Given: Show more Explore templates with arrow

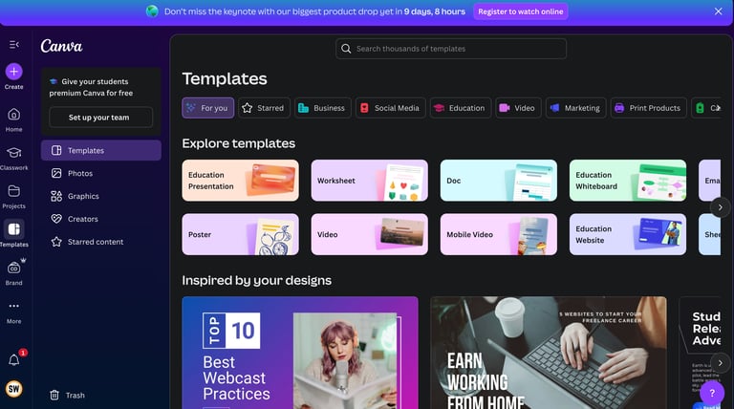Looking at the screenshot, I should tap(720, 207).
